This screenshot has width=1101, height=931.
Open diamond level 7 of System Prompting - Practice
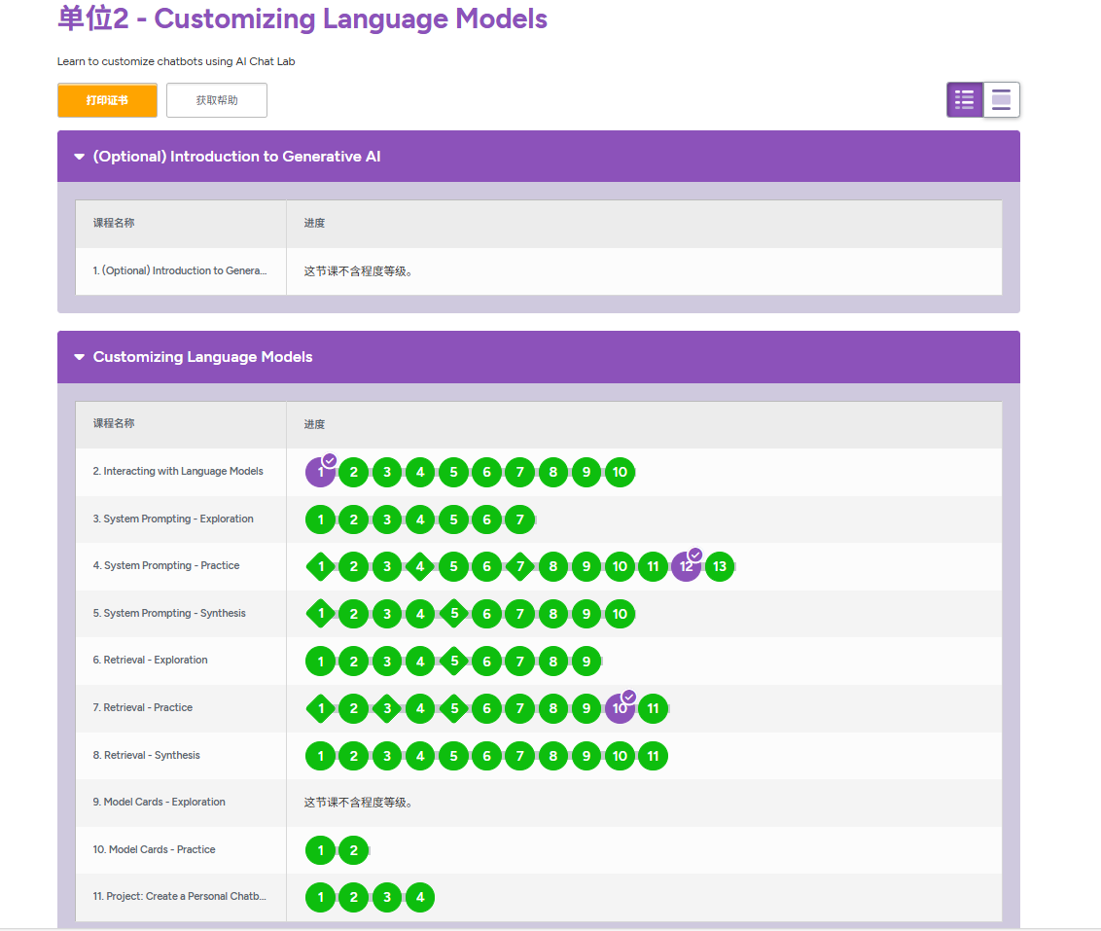[520, 566]
